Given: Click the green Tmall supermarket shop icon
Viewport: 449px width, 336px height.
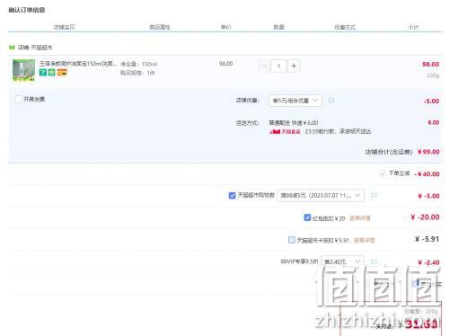Looking at the screenshot, I should (x=12, y=48).
